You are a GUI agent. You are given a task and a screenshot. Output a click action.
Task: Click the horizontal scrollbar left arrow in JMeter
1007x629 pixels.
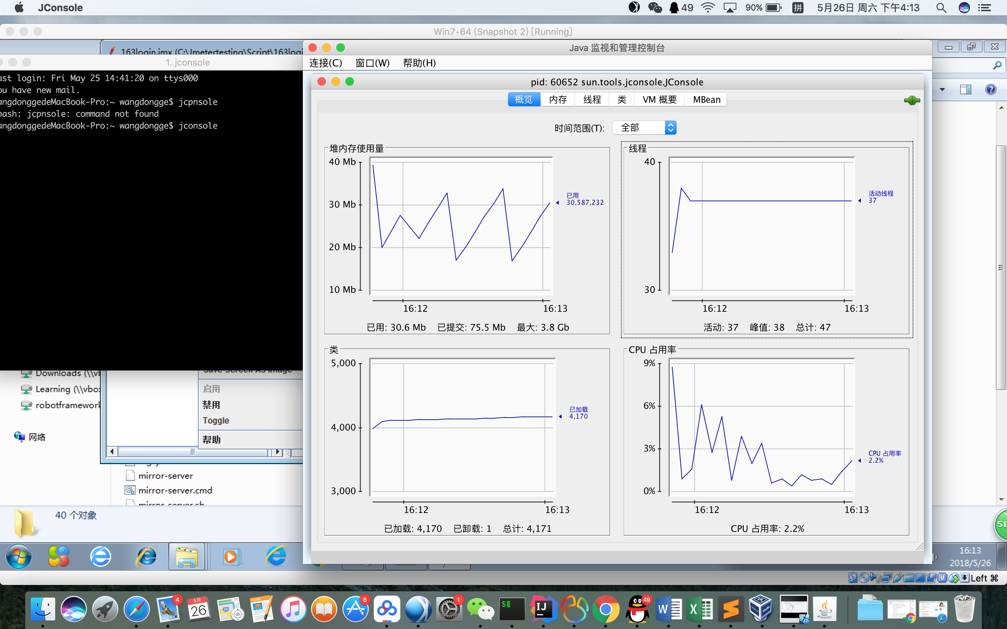pyautogui.click(x=112, y=452)
